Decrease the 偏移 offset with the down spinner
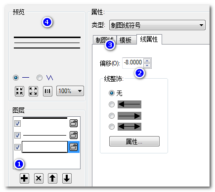 pyautogui.click(x=147, y=65)
